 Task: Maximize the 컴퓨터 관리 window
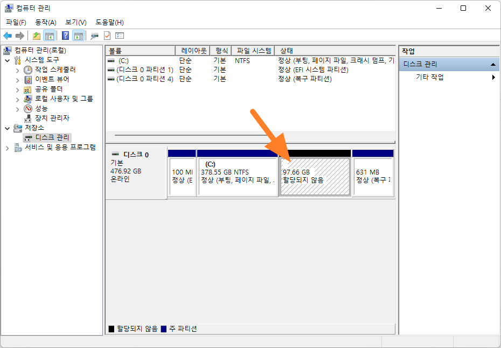(x=463, y=8)
